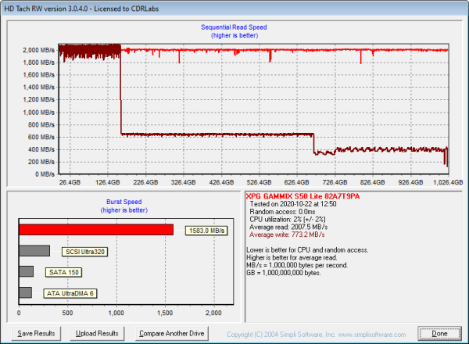Click the 26.4GB axis label
Viewport: 469px width, 344px height.
[x=70, y=182]
